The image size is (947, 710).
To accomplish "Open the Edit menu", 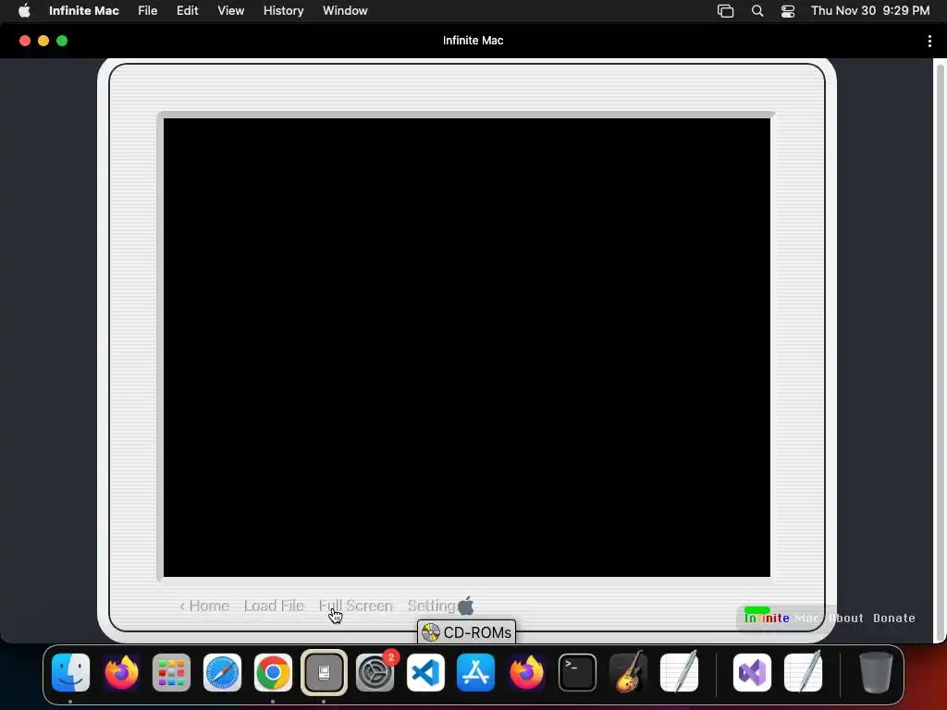I will click(187, 11).
